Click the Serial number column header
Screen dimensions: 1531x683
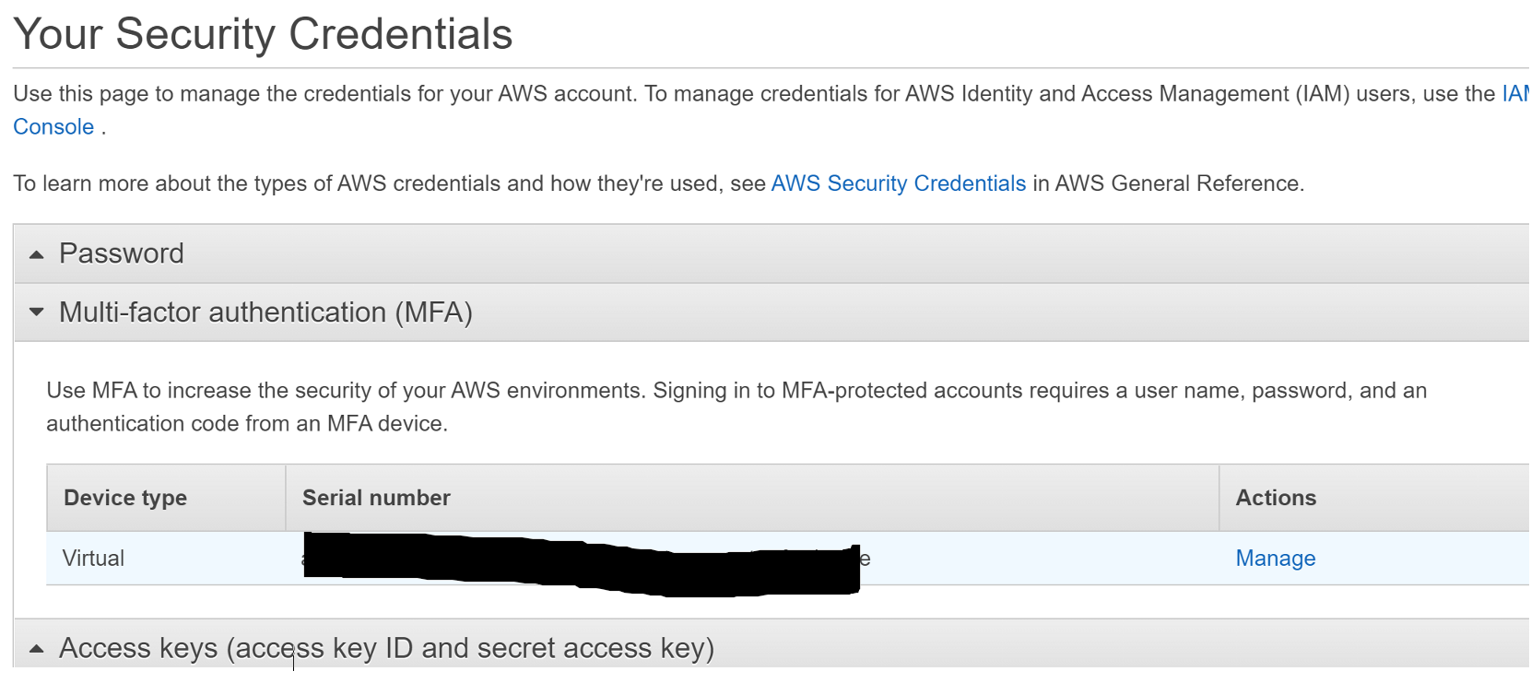[x=376, y=498]
